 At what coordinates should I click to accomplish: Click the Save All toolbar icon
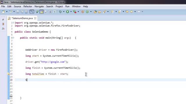point(22,12)
